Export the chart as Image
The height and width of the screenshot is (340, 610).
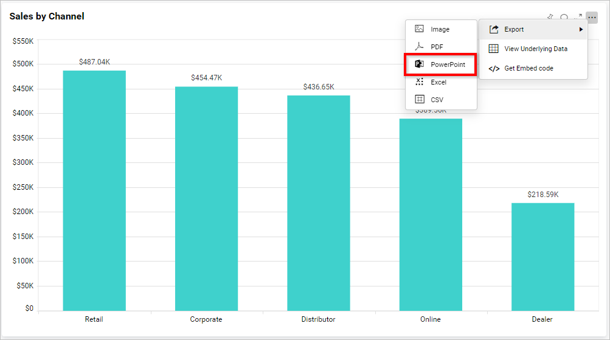pyautogui.click(x=440, y=29)
